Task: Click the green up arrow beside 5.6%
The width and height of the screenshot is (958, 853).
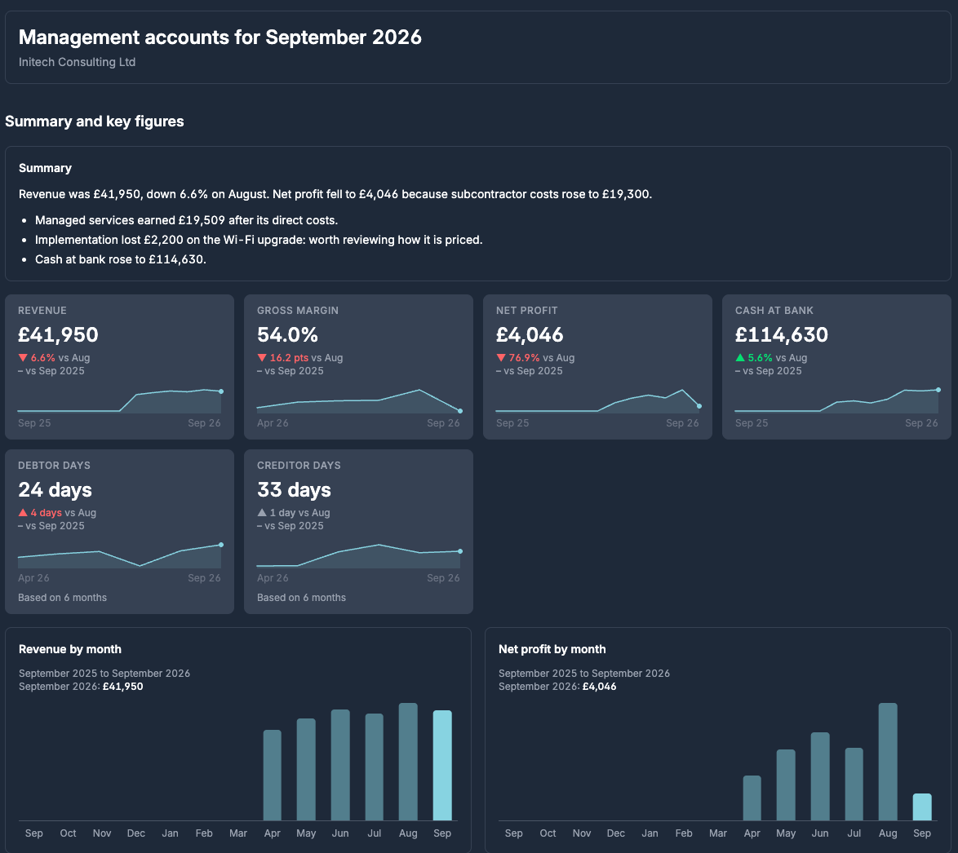Action: click(740, 358)
